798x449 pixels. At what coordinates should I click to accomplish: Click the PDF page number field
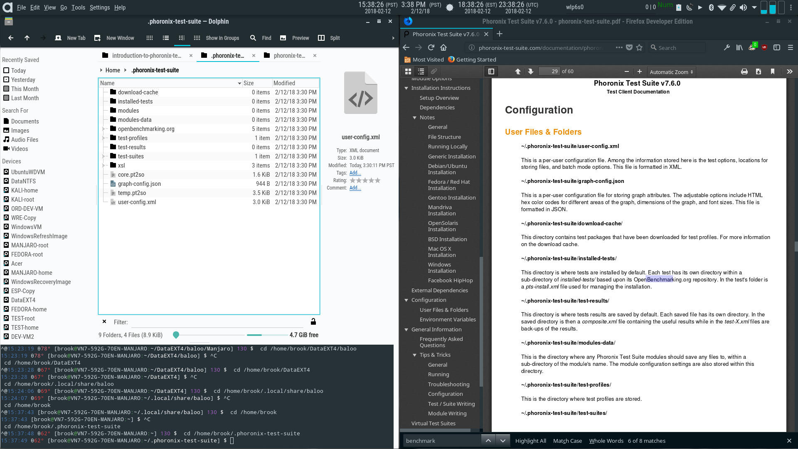[549, 72]
